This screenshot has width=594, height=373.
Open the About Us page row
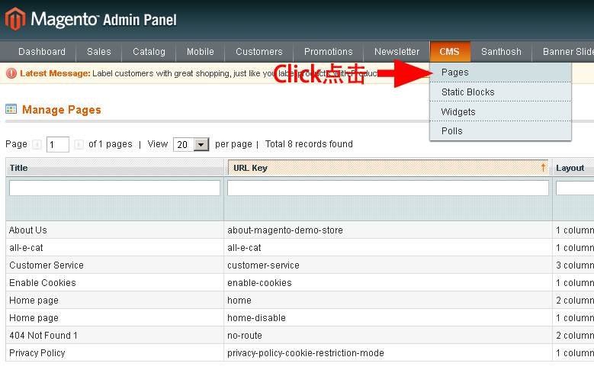(28, 230)
